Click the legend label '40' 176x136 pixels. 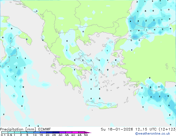(73, 135)
